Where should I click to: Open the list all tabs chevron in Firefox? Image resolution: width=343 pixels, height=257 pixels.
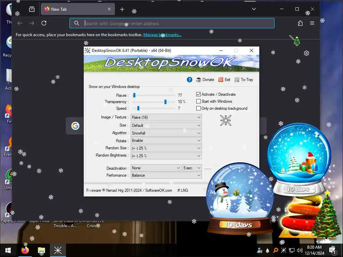click(254, 9)
